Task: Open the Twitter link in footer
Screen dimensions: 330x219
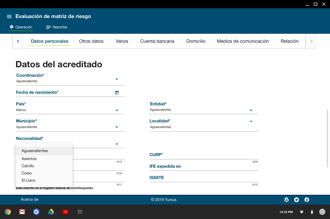Action: (296, 200)
